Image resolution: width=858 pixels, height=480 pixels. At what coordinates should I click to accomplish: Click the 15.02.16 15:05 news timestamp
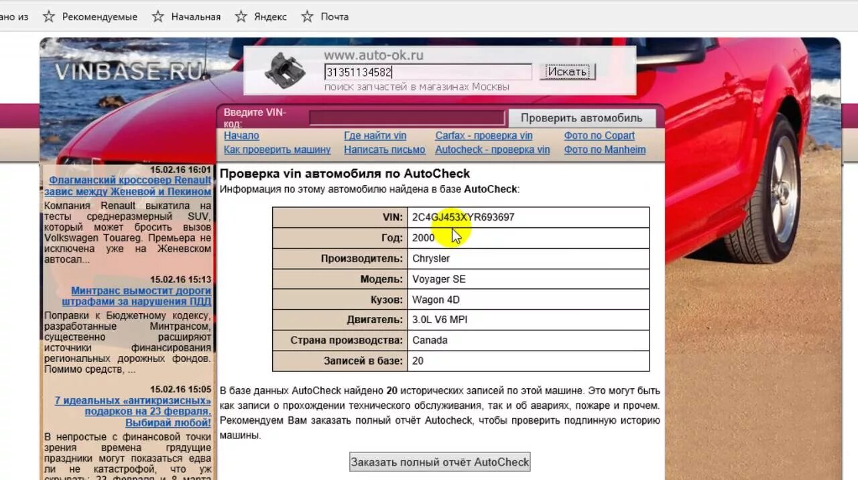pyautogui.click(x=180, y=389)
